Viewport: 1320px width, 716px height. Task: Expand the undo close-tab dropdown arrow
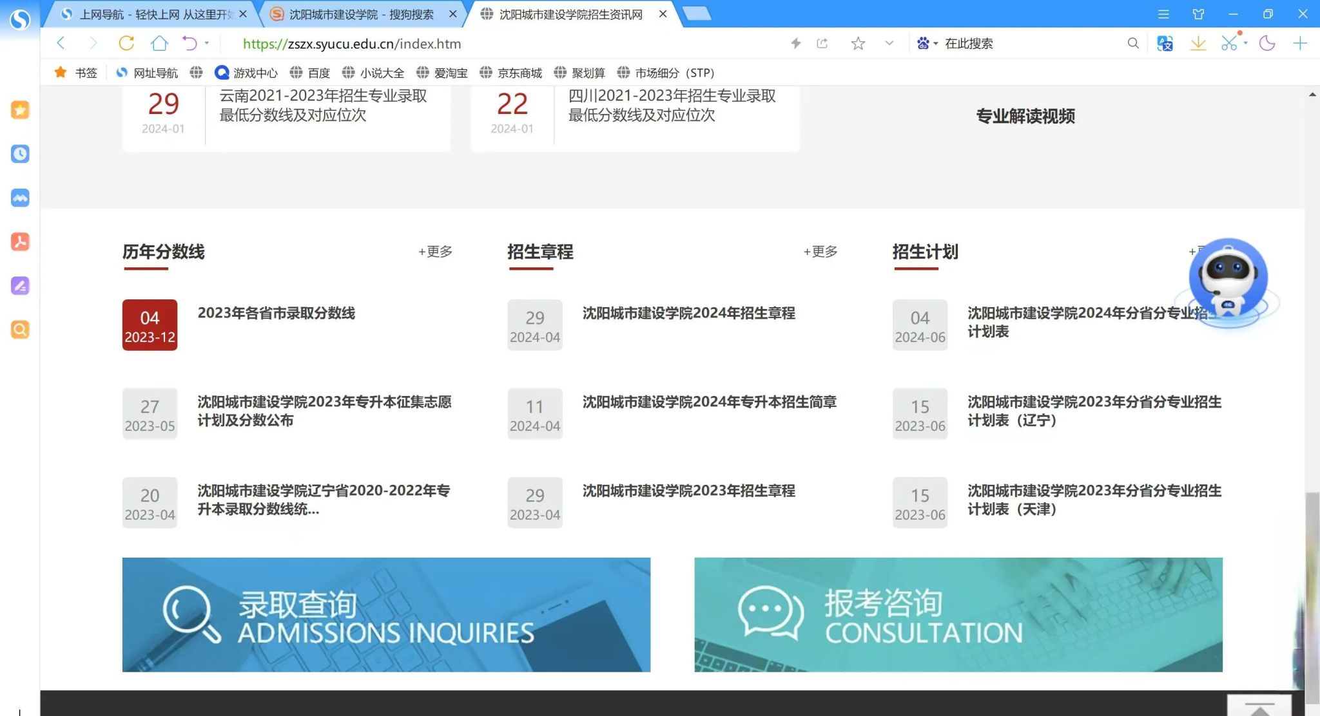tap(207, 43)
